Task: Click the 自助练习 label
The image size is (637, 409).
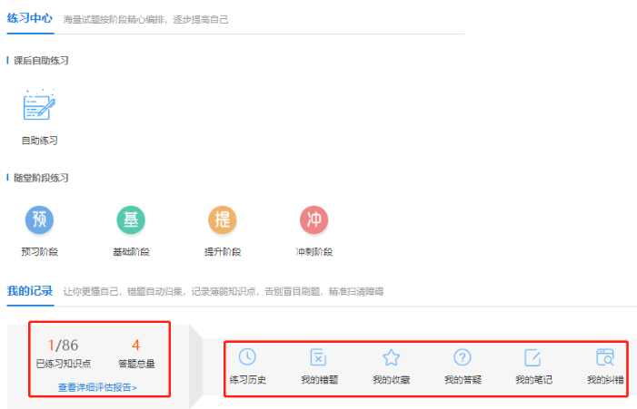Action: coord(39,141)
